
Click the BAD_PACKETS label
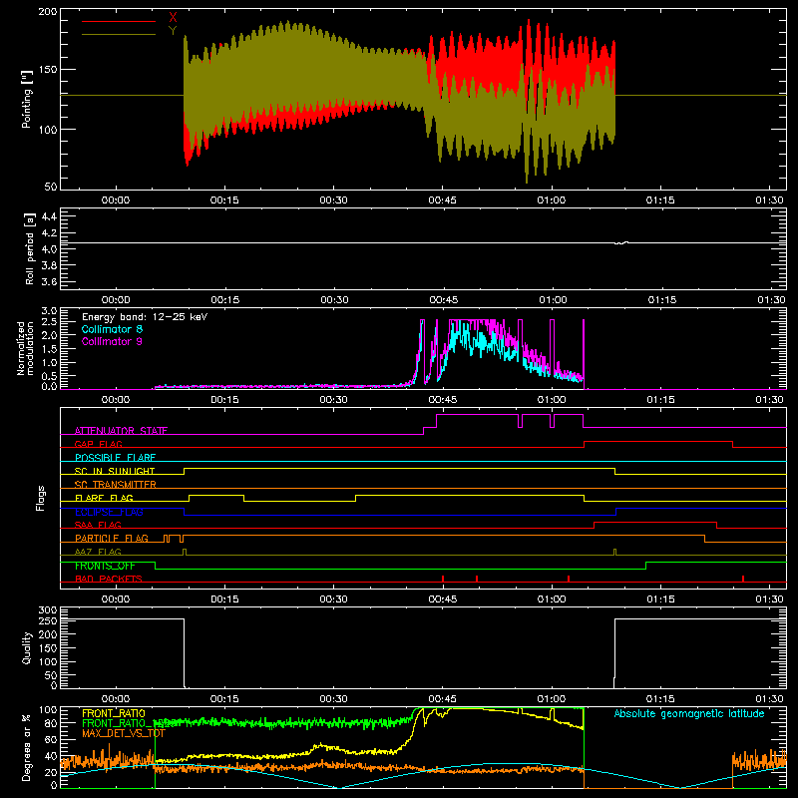click(109, 579)
